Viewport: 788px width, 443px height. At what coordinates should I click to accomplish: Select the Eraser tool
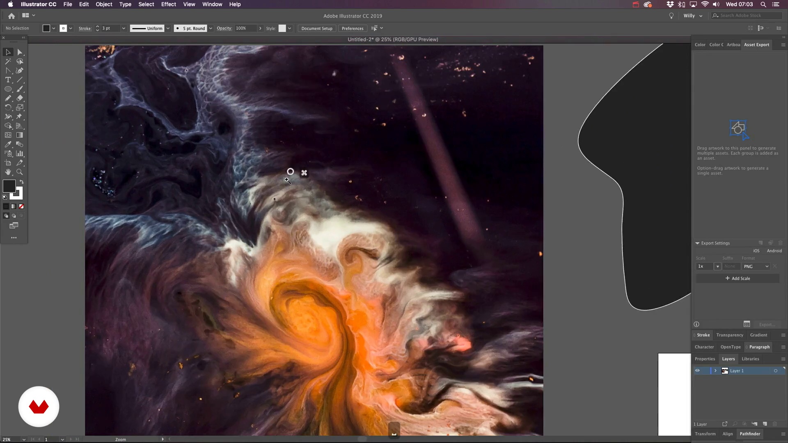tap(20, 98)
